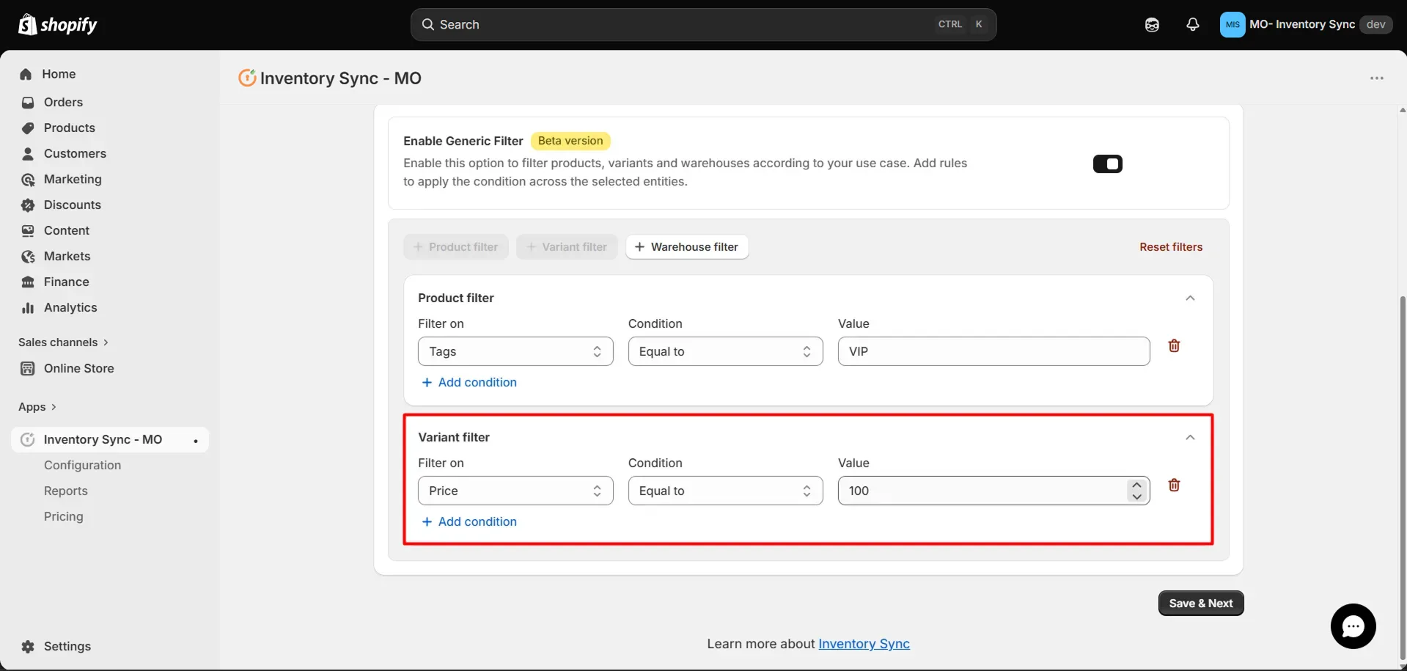The height and width of the screenshot is (671, 1407).
Task: Open the Product filter condition dropdown
Action: [x=725, y=351]
